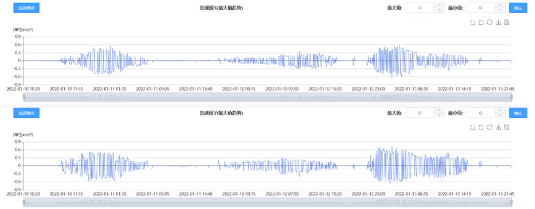
Task: Click zoom reset icon on acceleration Y chart
Action: (x=481, y=127)
